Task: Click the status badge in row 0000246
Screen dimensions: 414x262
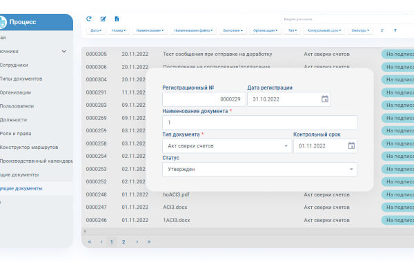Action: pos(398,220)
